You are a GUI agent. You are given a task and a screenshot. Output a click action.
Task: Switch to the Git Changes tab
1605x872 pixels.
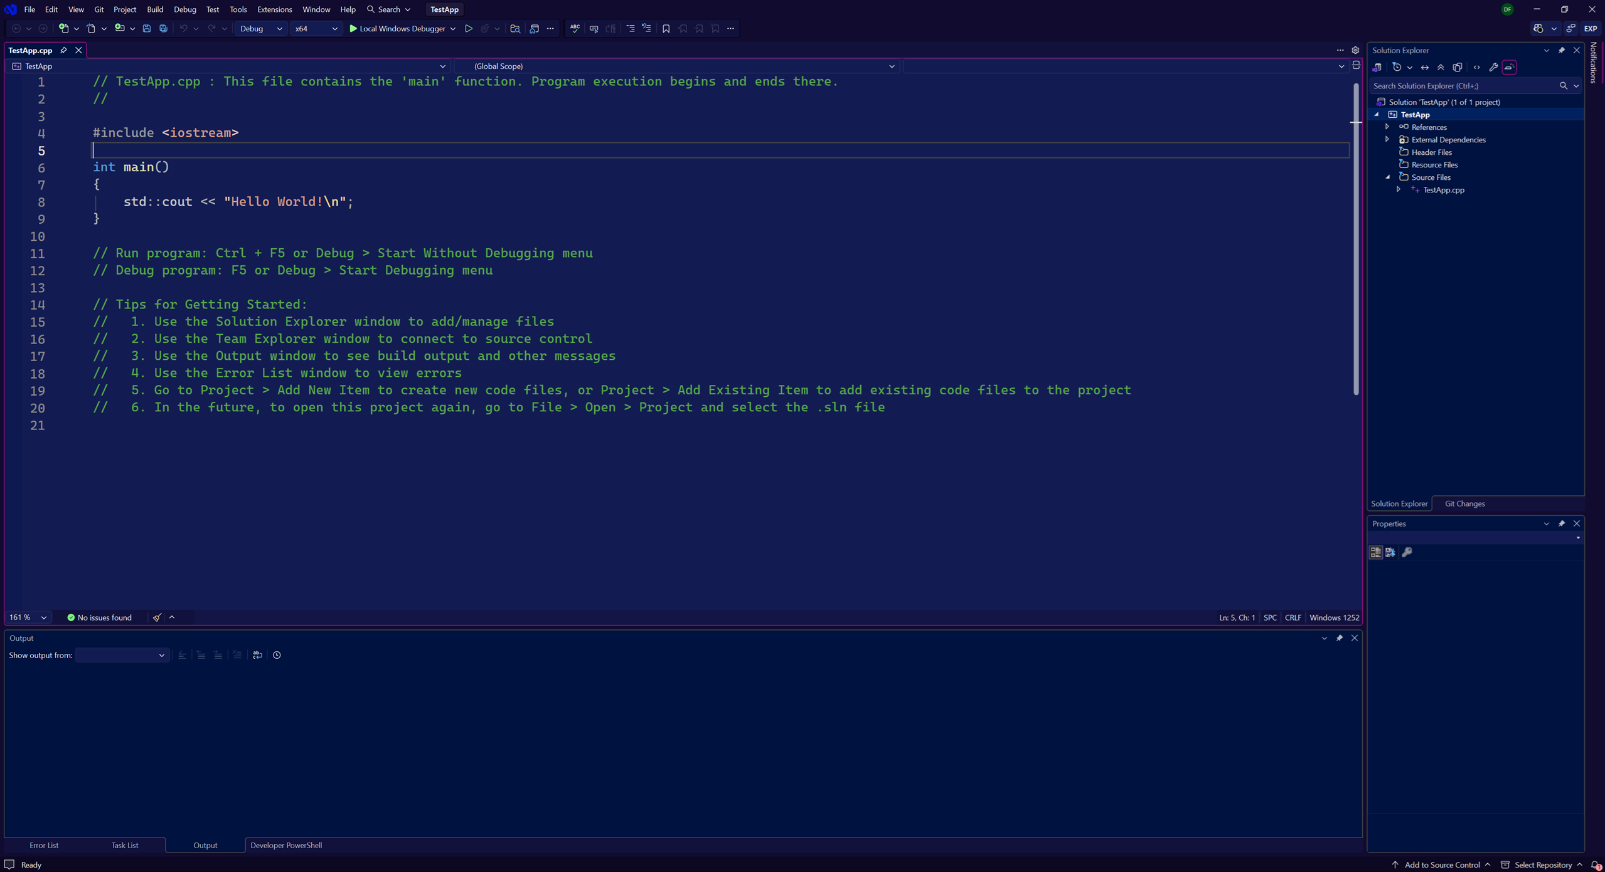pyautogui.click(x=1464, y=503)
